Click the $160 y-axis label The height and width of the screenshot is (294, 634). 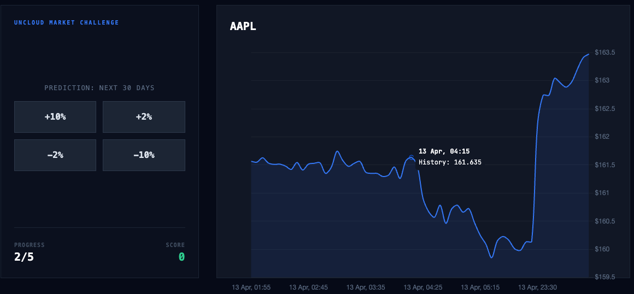[602, 249]
